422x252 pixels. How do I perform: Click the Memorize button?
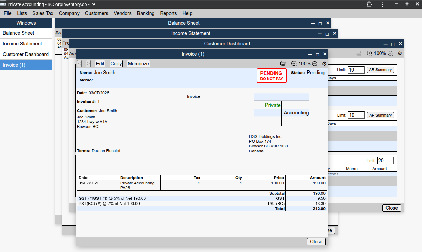(x=138, y=64)
